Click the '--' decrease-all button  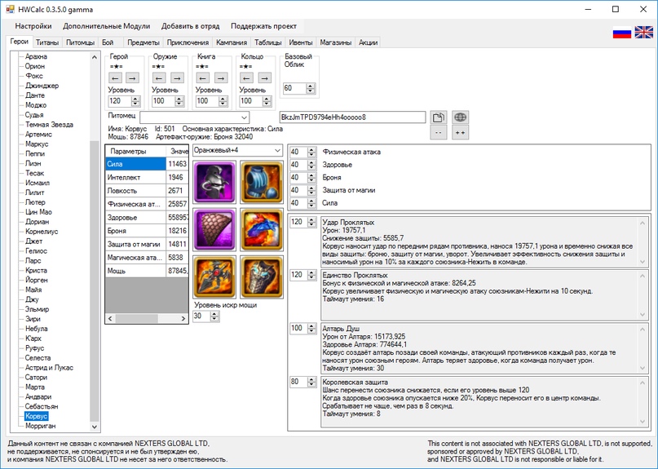pos(439,133)
